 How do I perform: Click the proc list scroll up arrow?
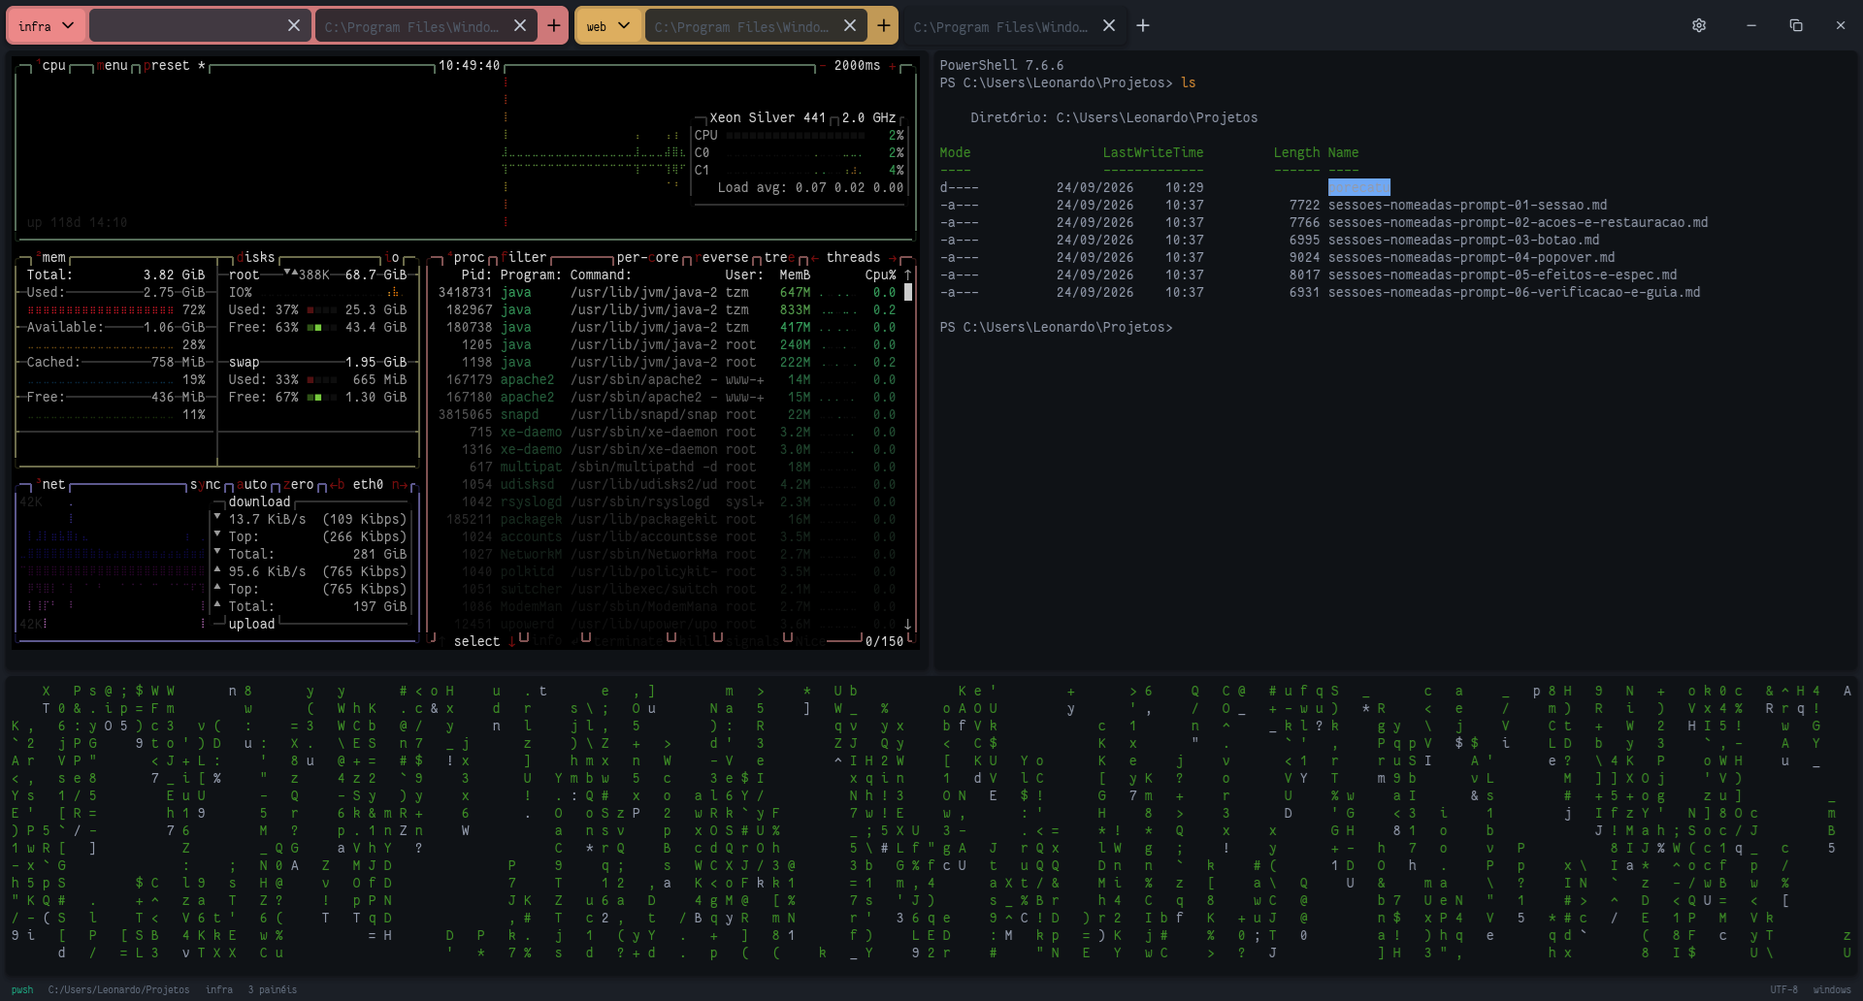[908, 274]
